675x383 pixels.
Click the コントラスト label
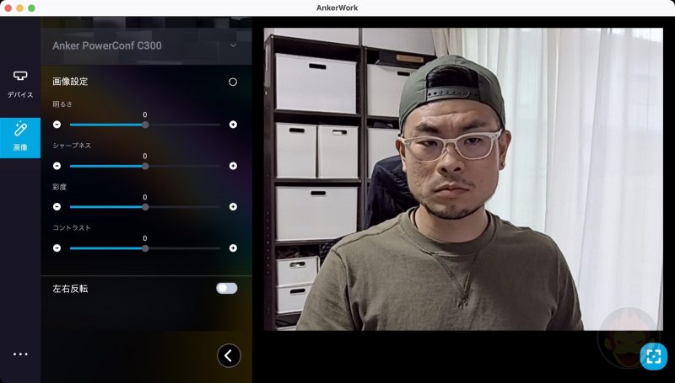(72, 227)
